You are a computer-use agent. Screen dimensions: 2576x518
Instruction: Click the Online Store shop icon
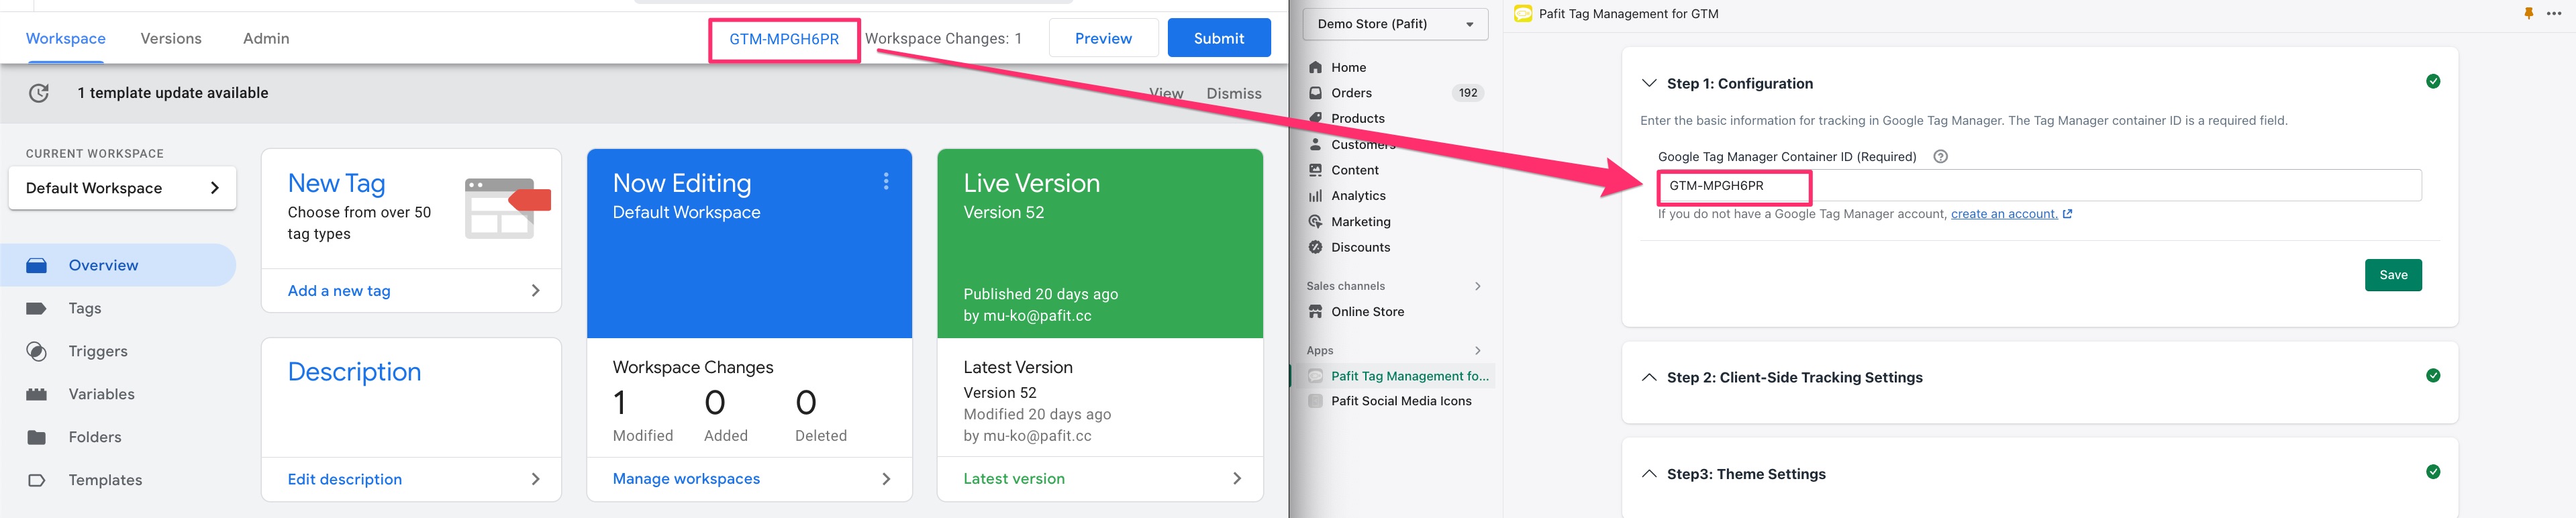click(x=1316, y=312)
